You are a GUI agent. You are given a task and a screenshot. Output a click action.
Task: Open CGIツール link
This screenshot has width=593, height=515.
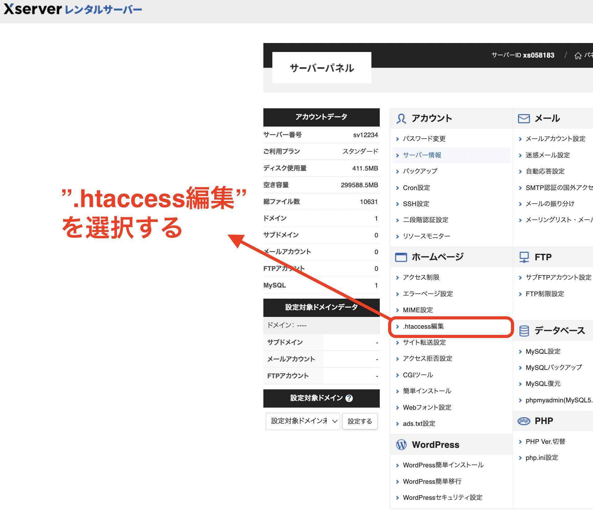[x=418, y=375]
